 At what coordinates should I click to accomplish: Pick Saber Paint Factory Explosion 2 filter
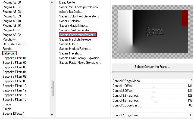[x=81, y=7]
